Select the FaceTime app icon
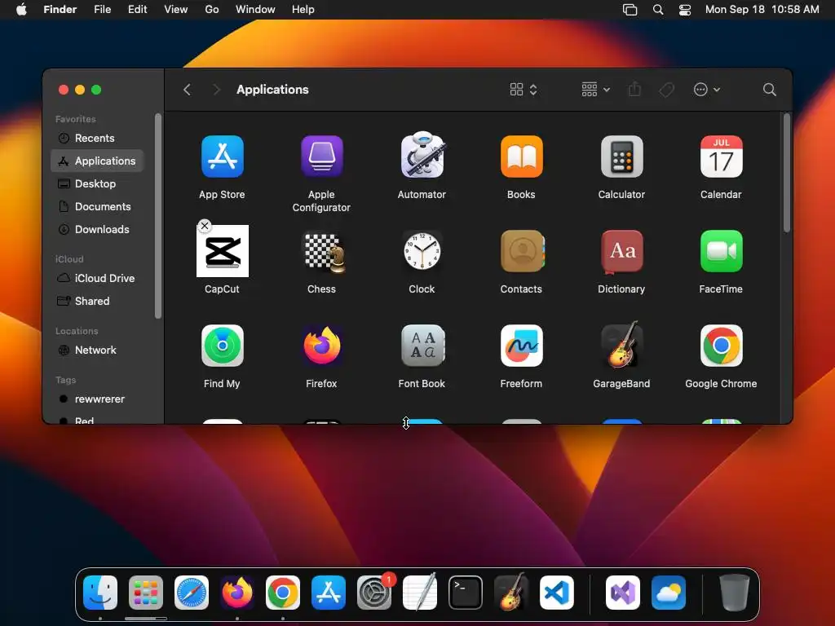The width and height of the screenshot is (835, 626). 721,251
